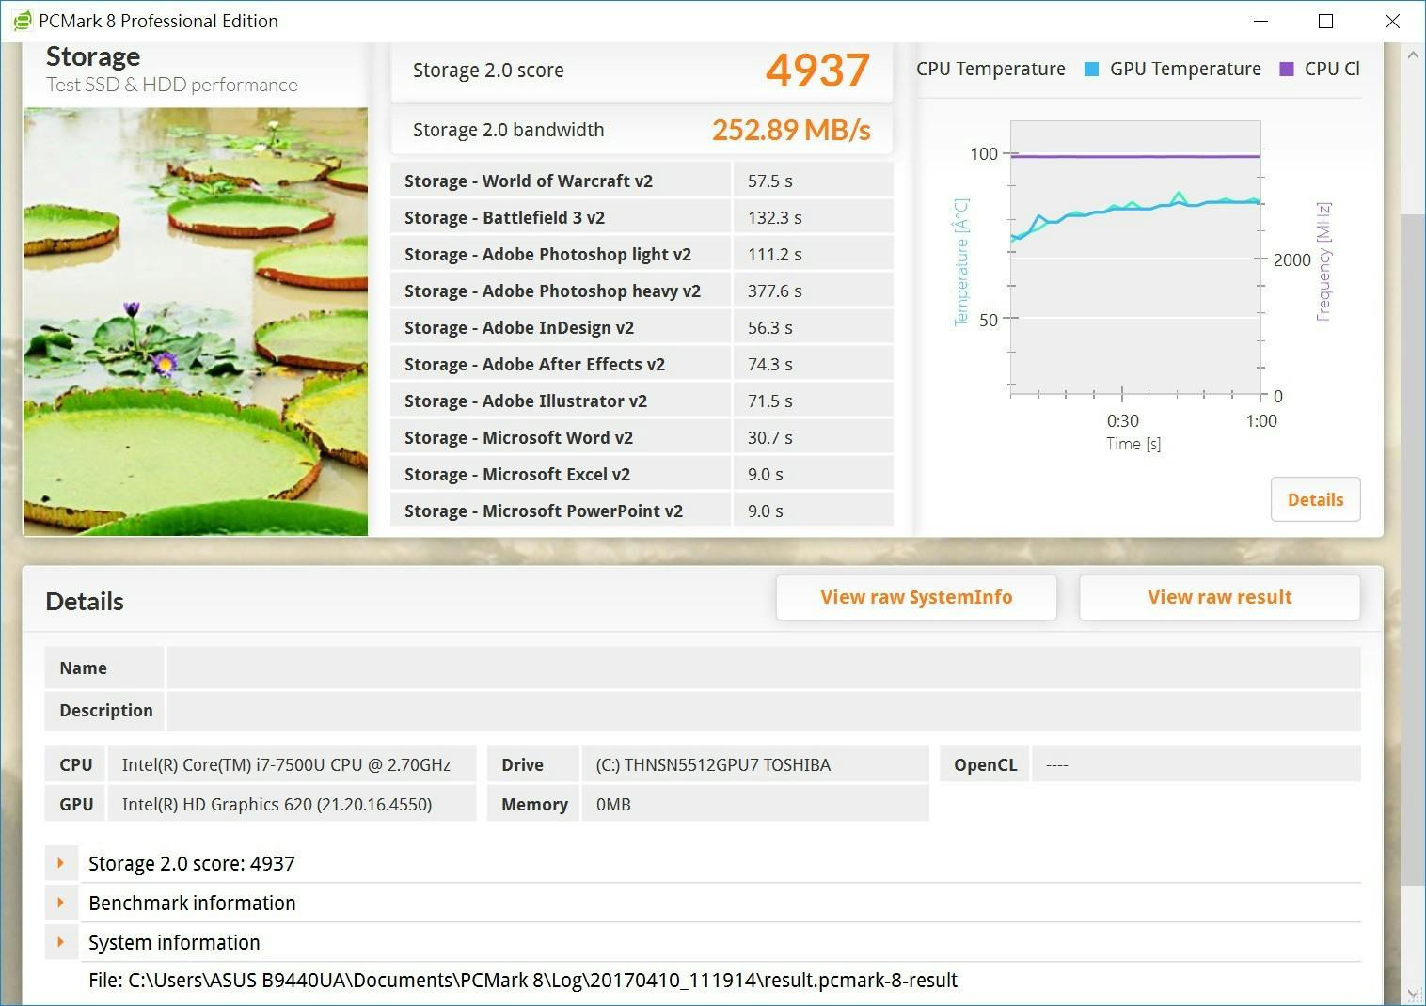Viewport: 1426px width, 1006px height.
Task: Open chart Details button under the temperature graph
Action: (1315, 499)
